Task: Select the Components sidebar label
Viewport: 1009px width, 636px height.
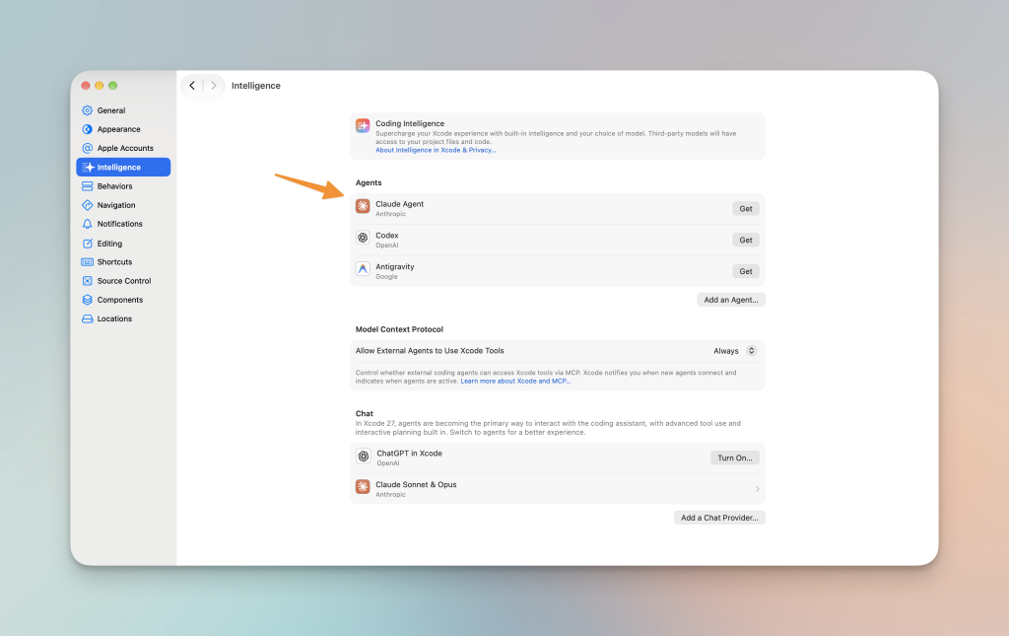Action: point(119,300)
